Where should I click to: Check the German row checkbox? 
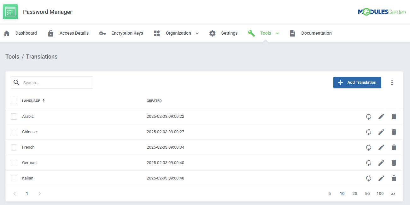point(14,163)
